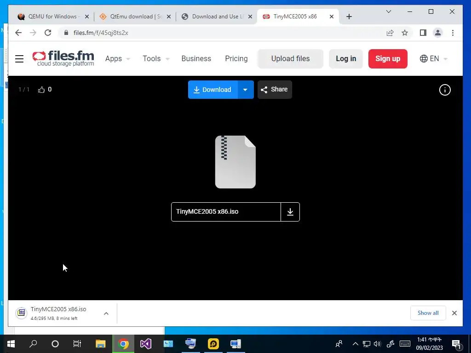Show file info with the circled i icon
Image resolution: width=471 pixels, height=353 pixels.
click(x=445, y=90)
